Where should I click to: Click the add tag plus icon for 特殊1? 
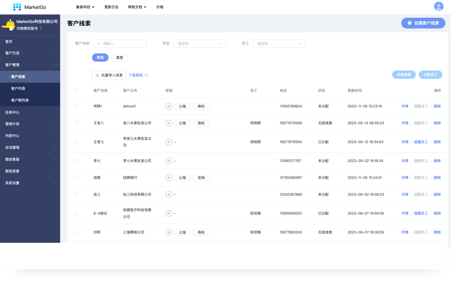coord(169,106)
